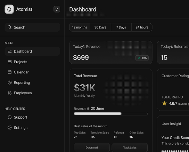The height and width of the screenshot is (152, 189).
Task: Click the 10% growth badge
Action: point(142,58)
